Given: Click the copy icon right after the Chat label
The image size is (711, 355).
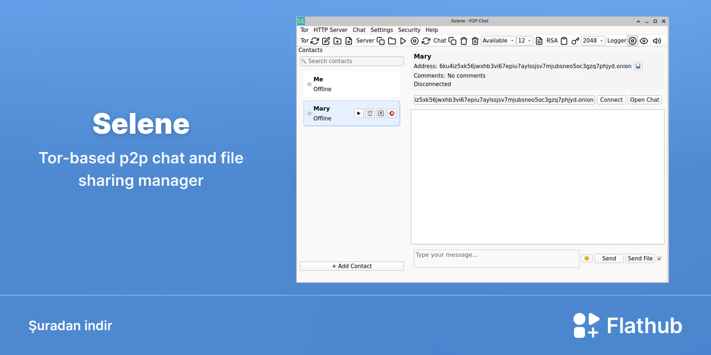Looking at the screenshot, I should tap(453, 41).
